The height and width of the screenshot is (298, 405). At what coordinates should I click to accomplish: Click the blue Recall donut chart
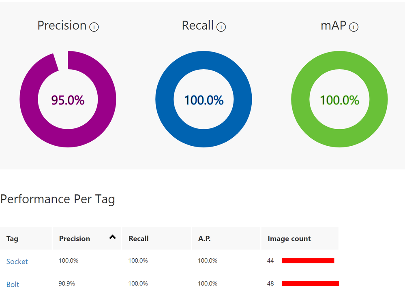204,99
